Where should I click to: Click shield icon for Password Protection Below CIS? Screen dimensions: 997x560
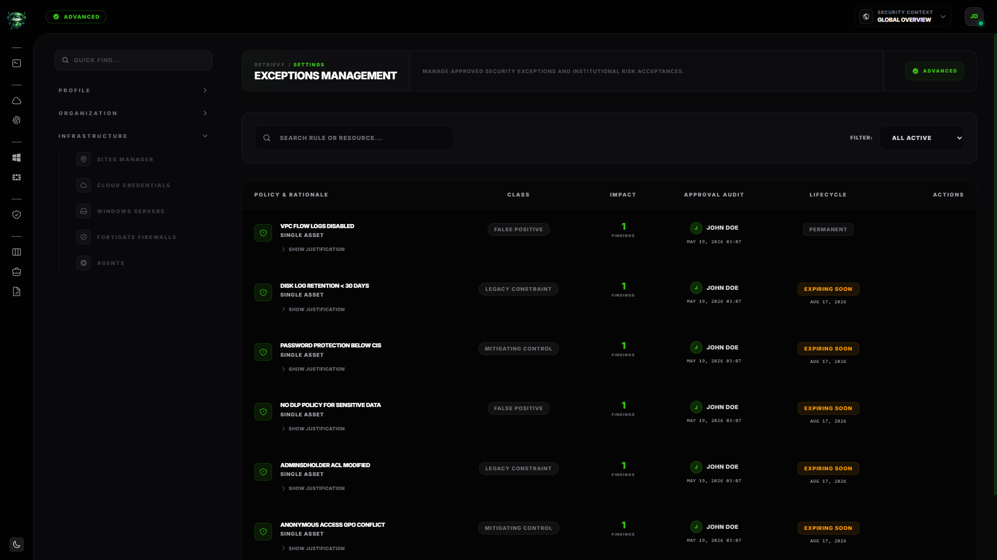click(263, 352)
